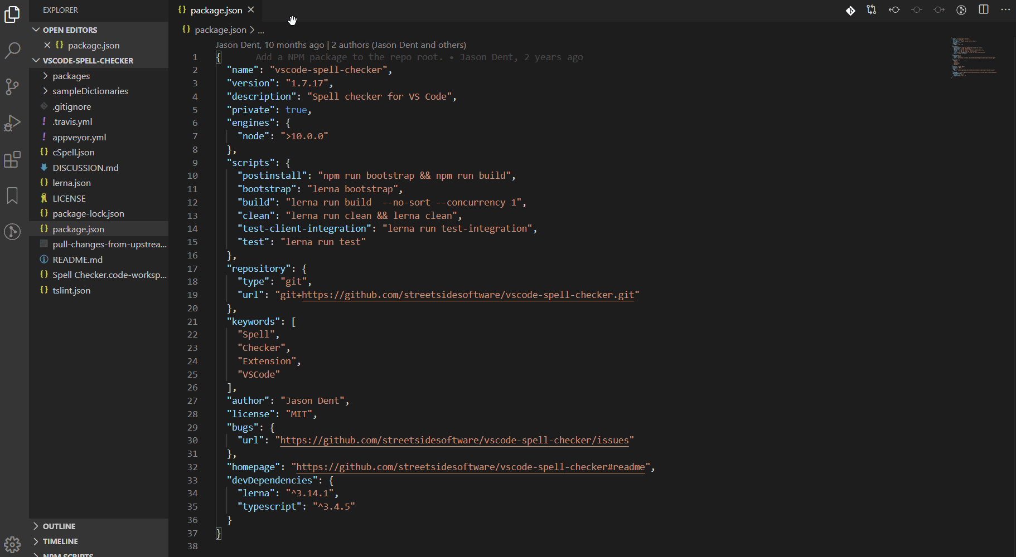This screenshot has height=557, width=1016.
Task: Click the "Jason Dent" author value
Action: click(x=312, y=400)
